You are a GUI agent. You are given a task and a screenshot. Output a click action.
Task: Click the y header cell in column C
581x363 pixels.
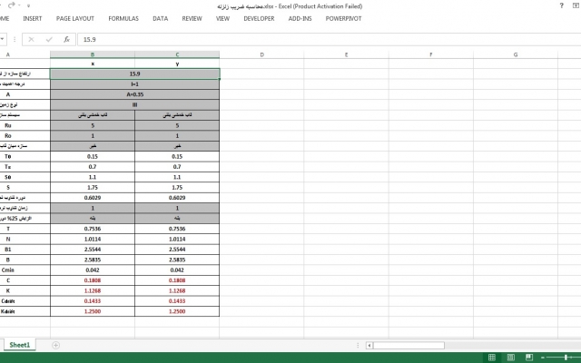click(x=177, y=64)
